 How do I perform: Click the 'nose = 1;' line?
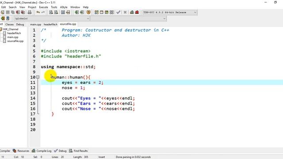pyautogui.click(x=73, y=88)
